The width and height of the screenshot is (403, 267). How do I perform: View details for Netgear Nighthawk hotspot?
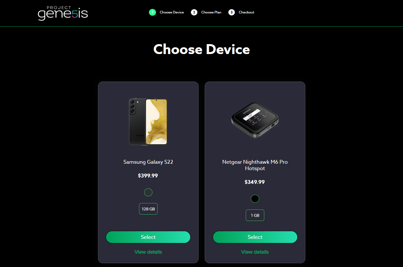[255, 252]
